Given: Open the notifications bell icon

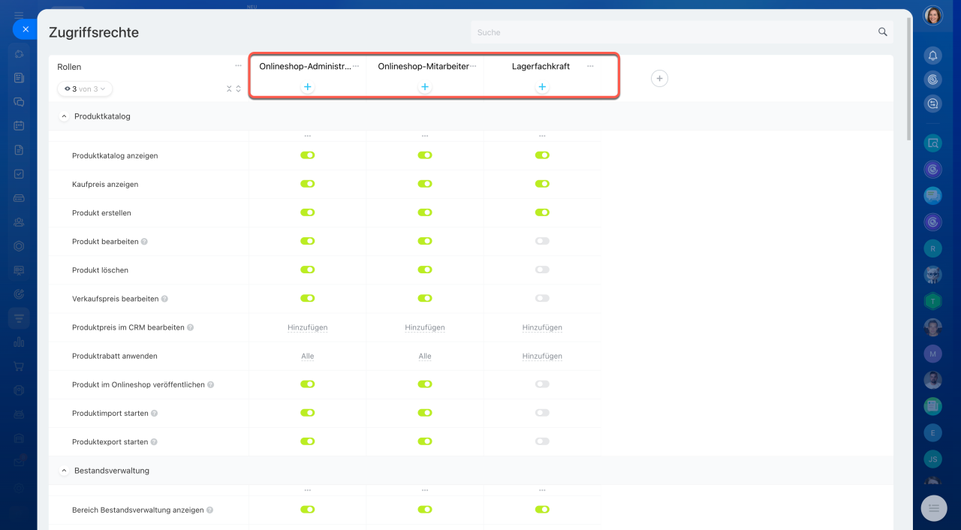Looking at the screenshot, I should click(x=932, y=56).
